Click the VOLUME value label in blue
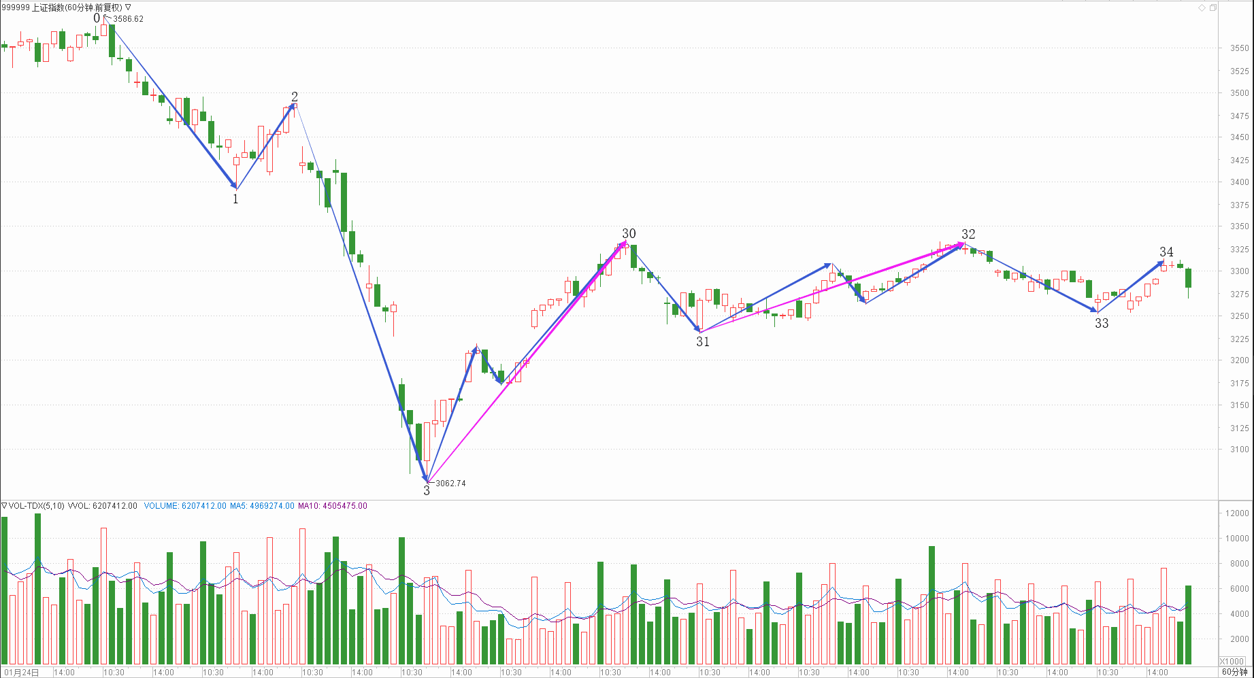This screenshot has width=1254, height=678. [x=184, y=506]
